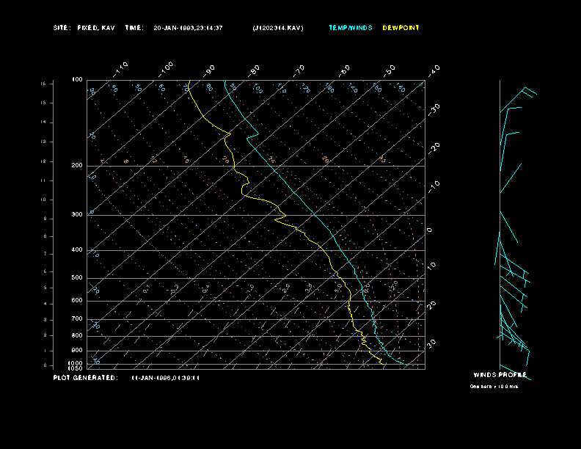Click the -40 temperature axis label
The width and height of the screenshot is (581, 449).
tap(434, 70)
